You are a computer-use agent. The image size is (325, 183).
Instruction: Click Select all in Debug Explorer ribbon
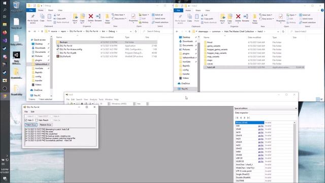coord(157,15)
